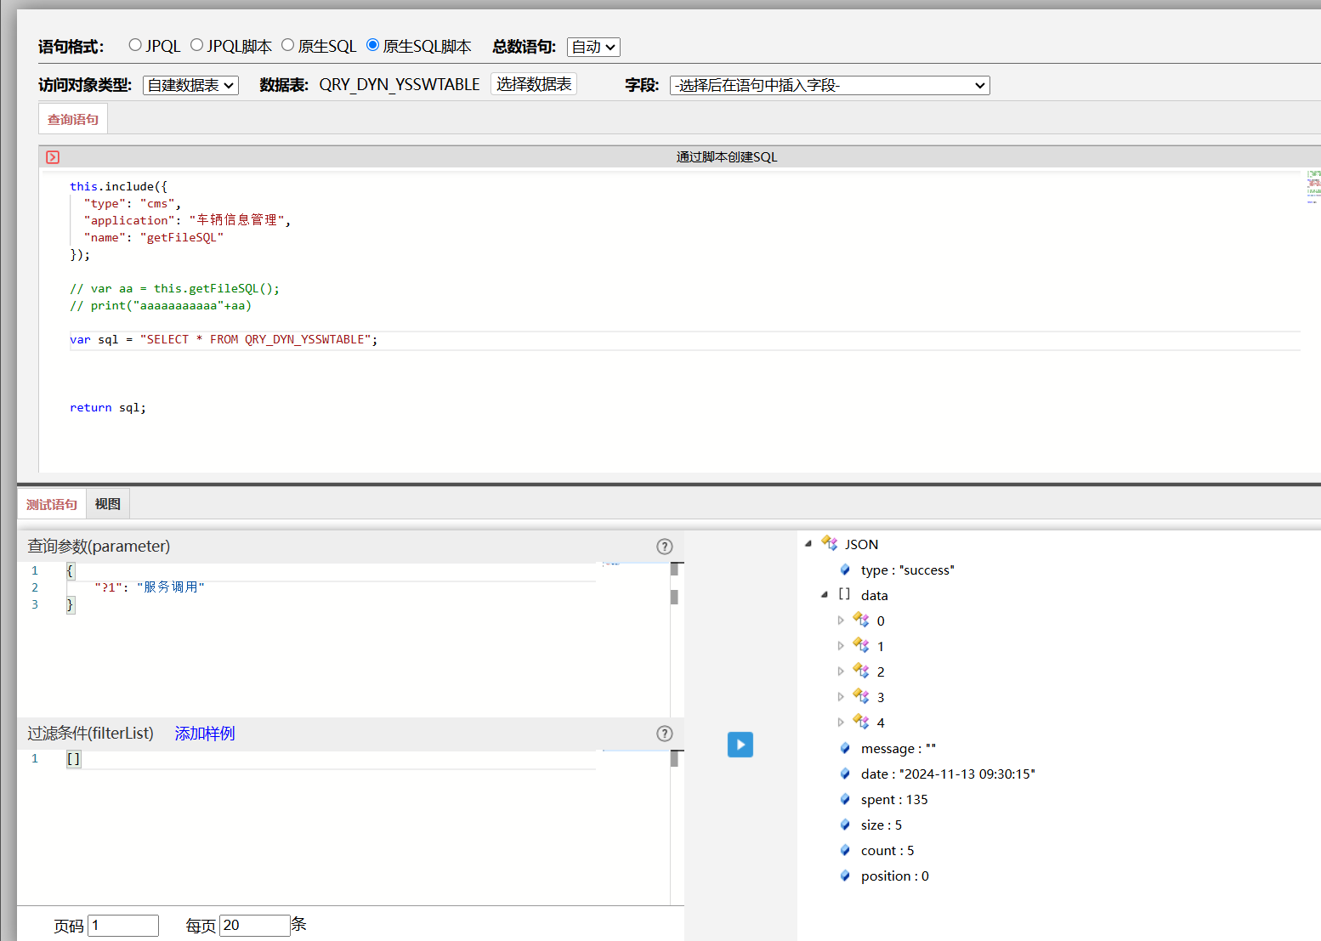Click the data array bracket icon
This screenshot has height=941, width=1321.
click(844, 595)
